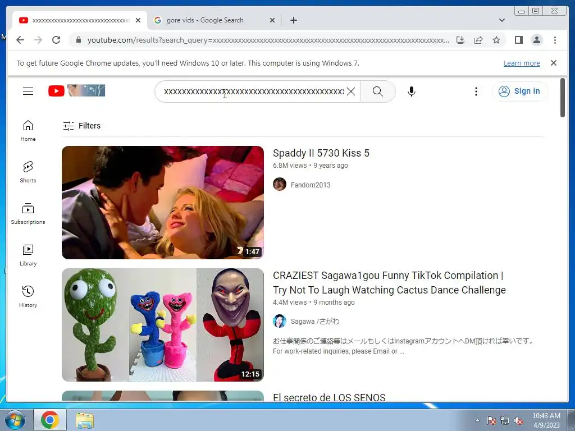Click the magnifier search button
575x431 pixels.
coord(378,91)
